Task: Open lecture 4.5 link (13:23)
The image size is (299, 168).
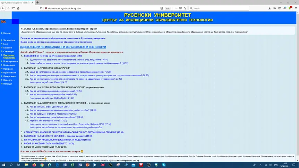Action: (x=48, y=121)
